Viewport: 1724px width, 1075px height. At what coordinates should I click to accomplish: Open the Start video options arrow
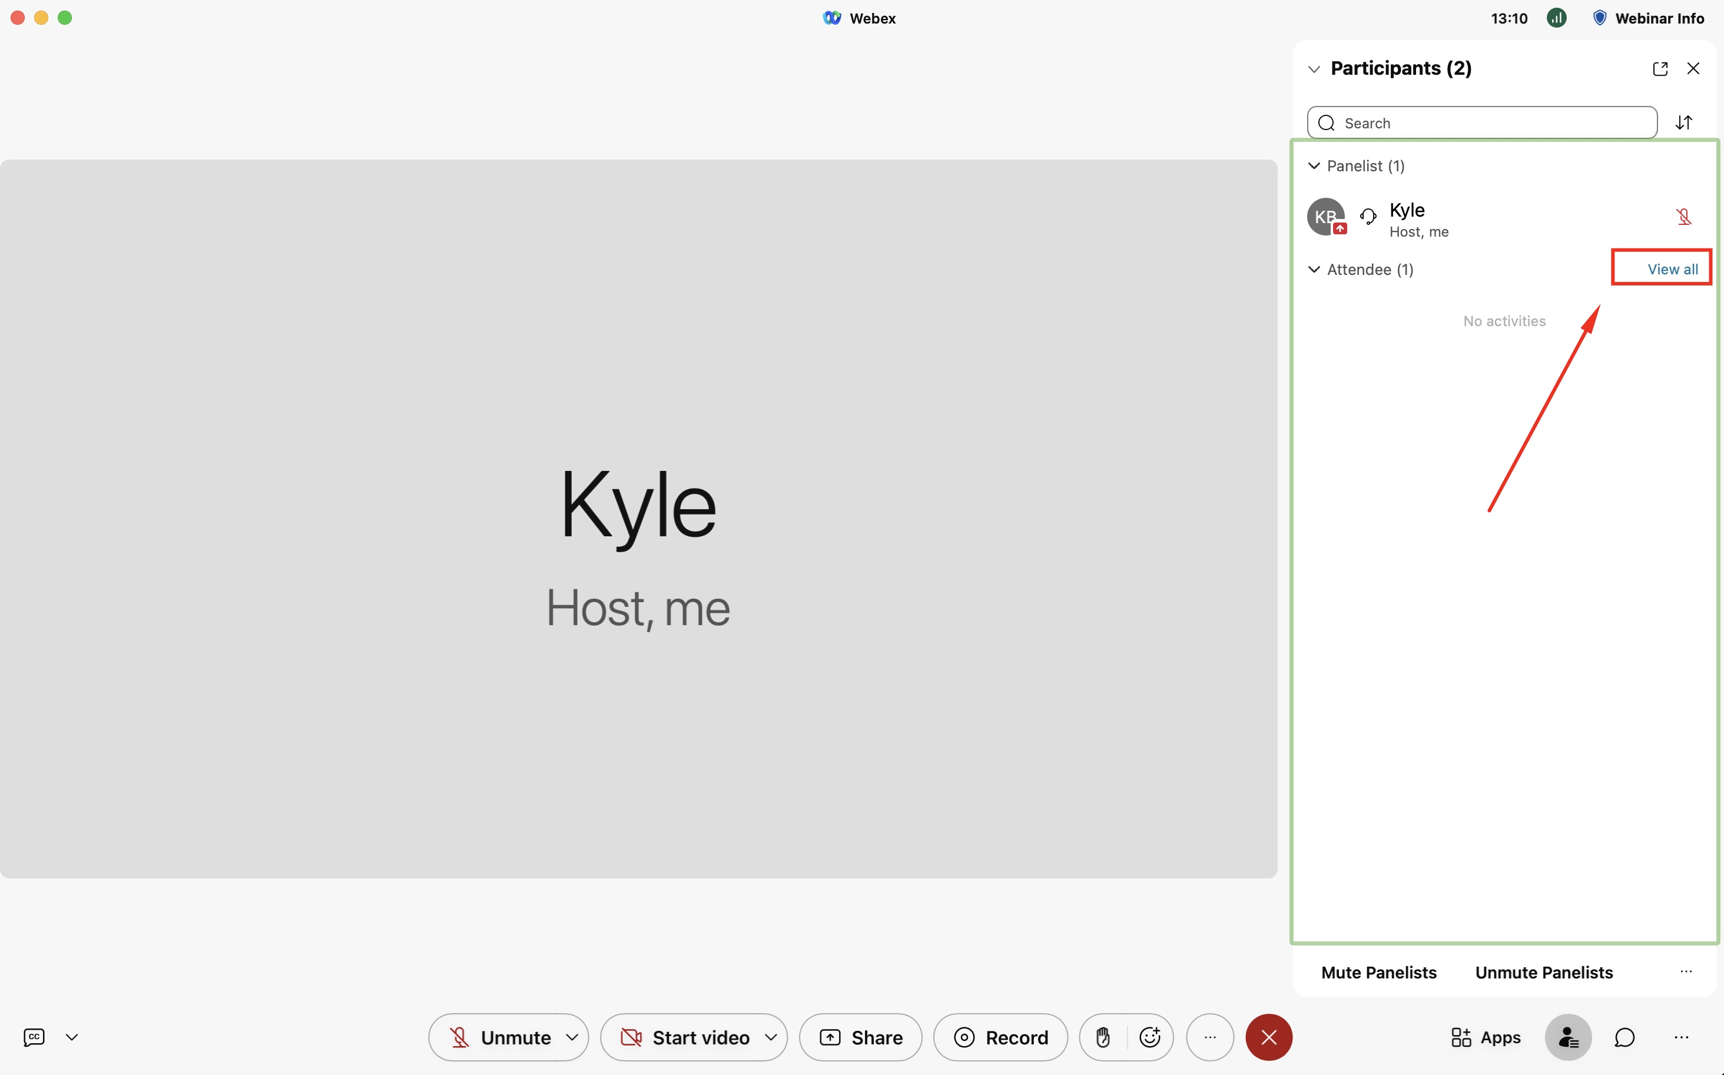[771, 1037]
